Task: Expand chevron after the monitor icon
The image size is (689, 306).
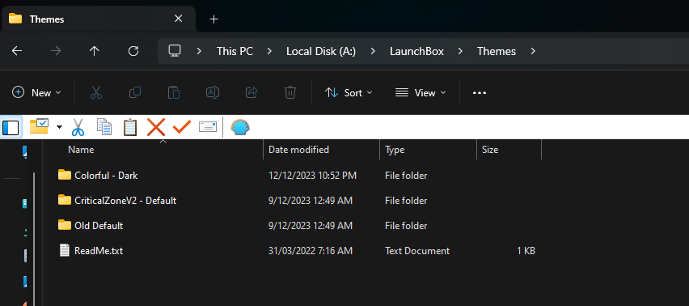Action: click(199, 52)
